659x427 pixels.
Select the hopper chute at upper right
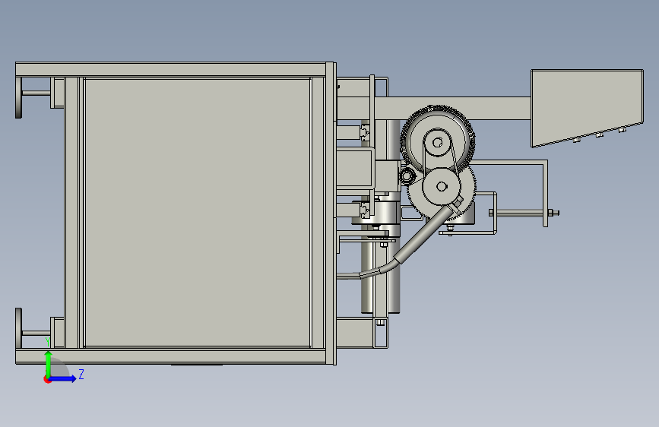[x=587, y=108]
